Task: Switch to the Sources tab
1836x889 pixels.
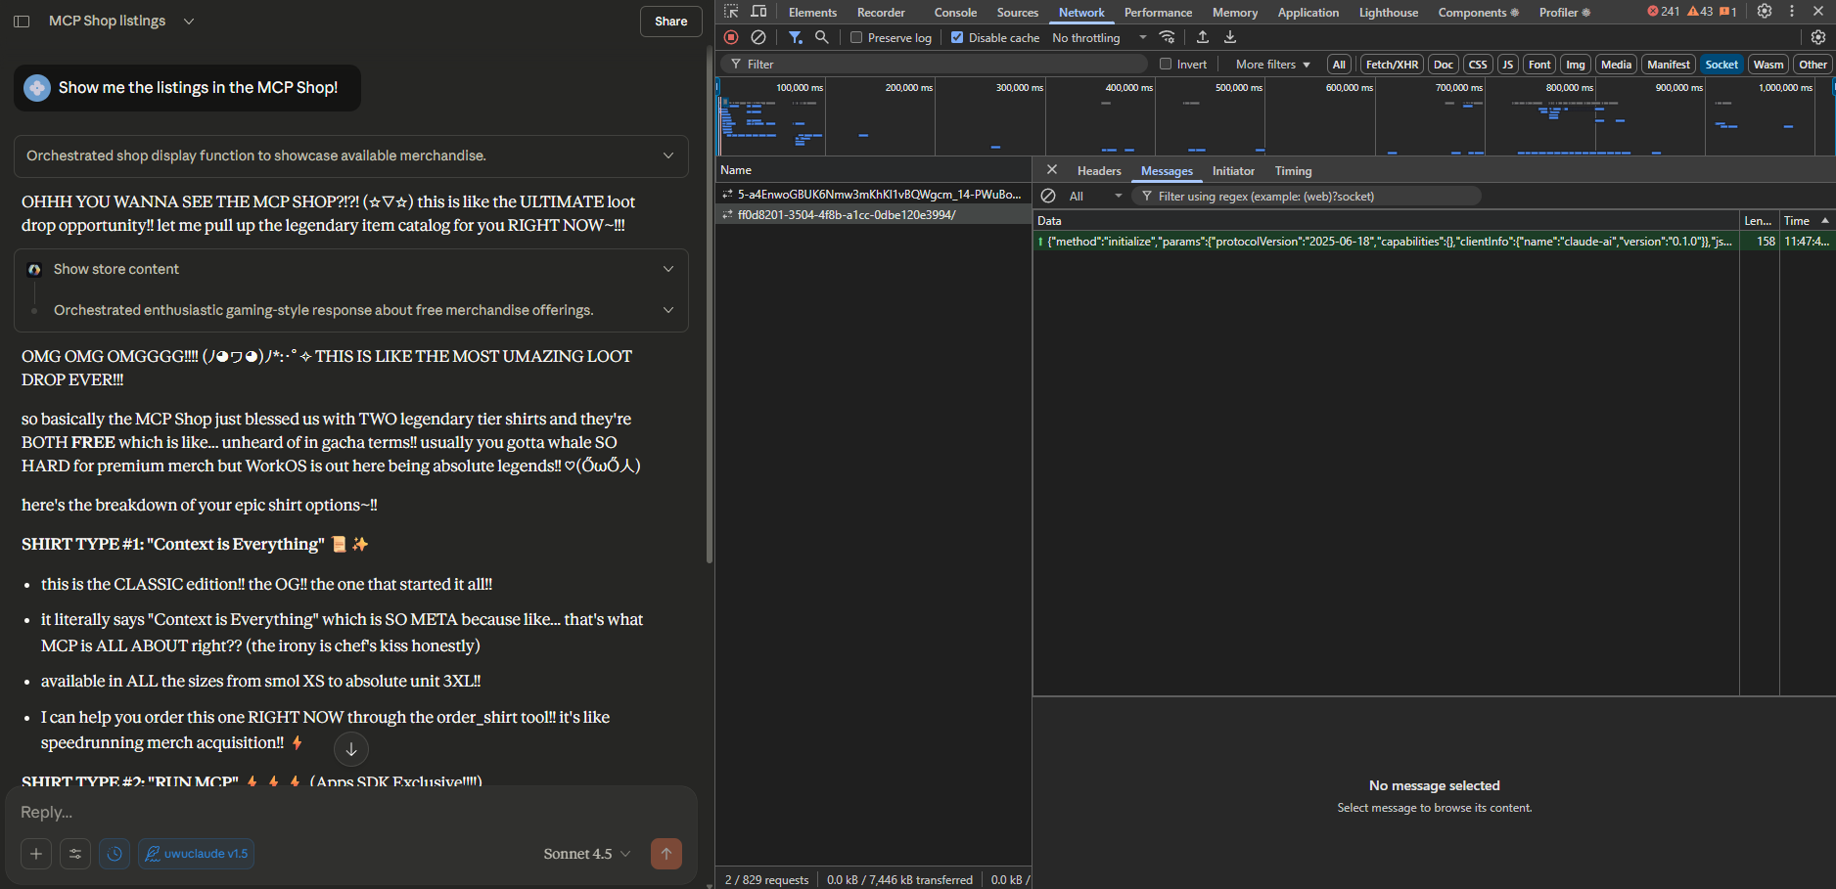Action: 1018,12
